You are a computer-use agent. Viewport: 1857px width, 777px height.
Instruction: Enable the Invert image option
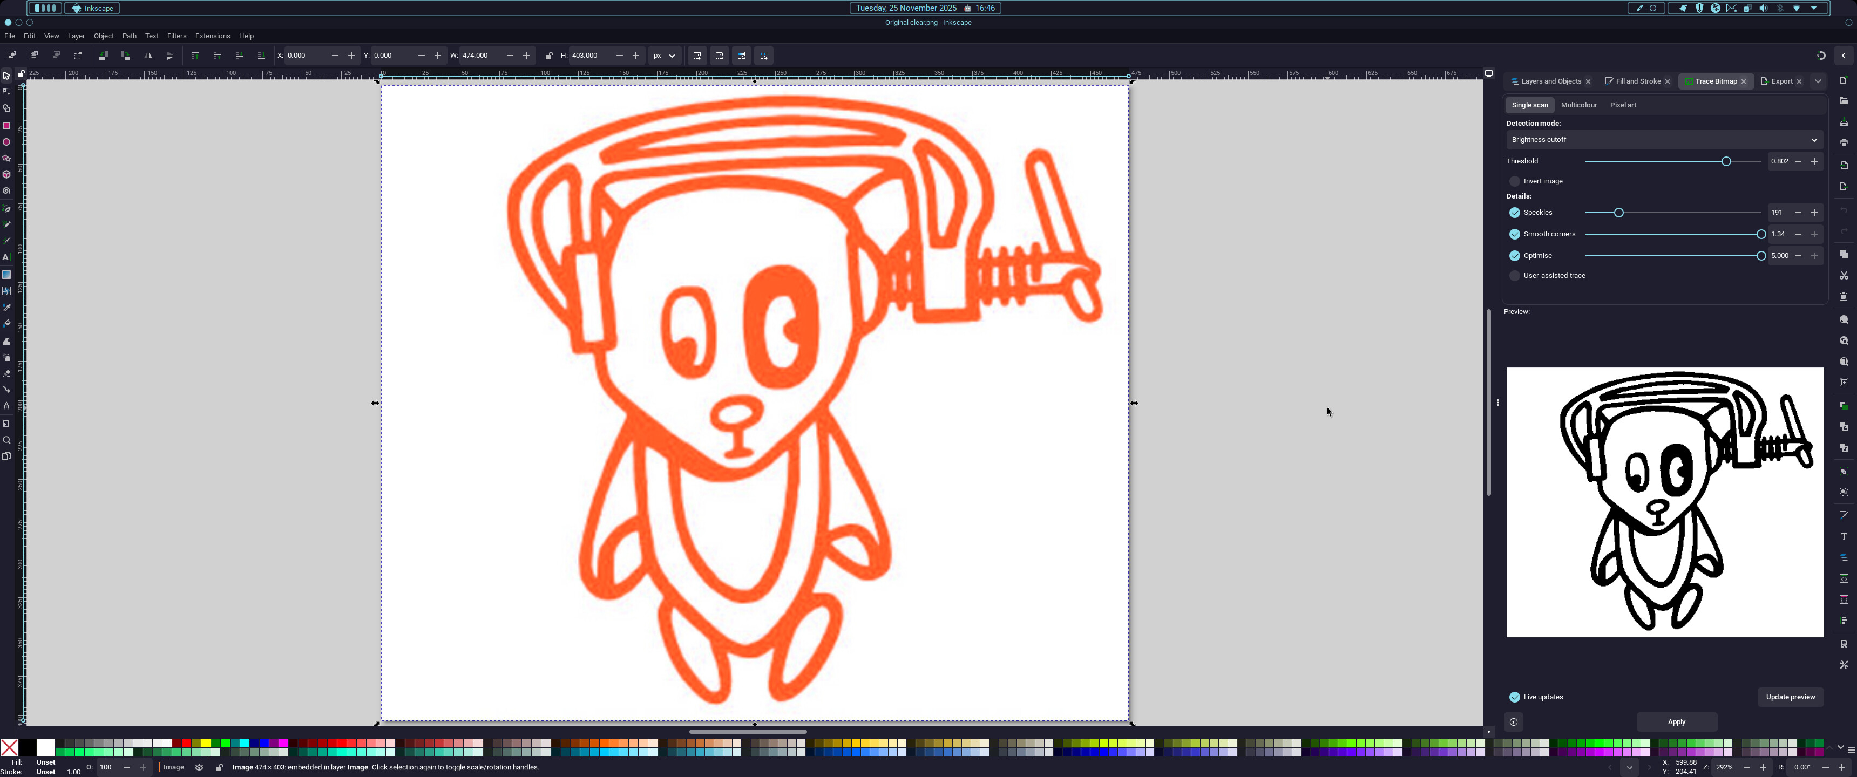[1515, 182]
